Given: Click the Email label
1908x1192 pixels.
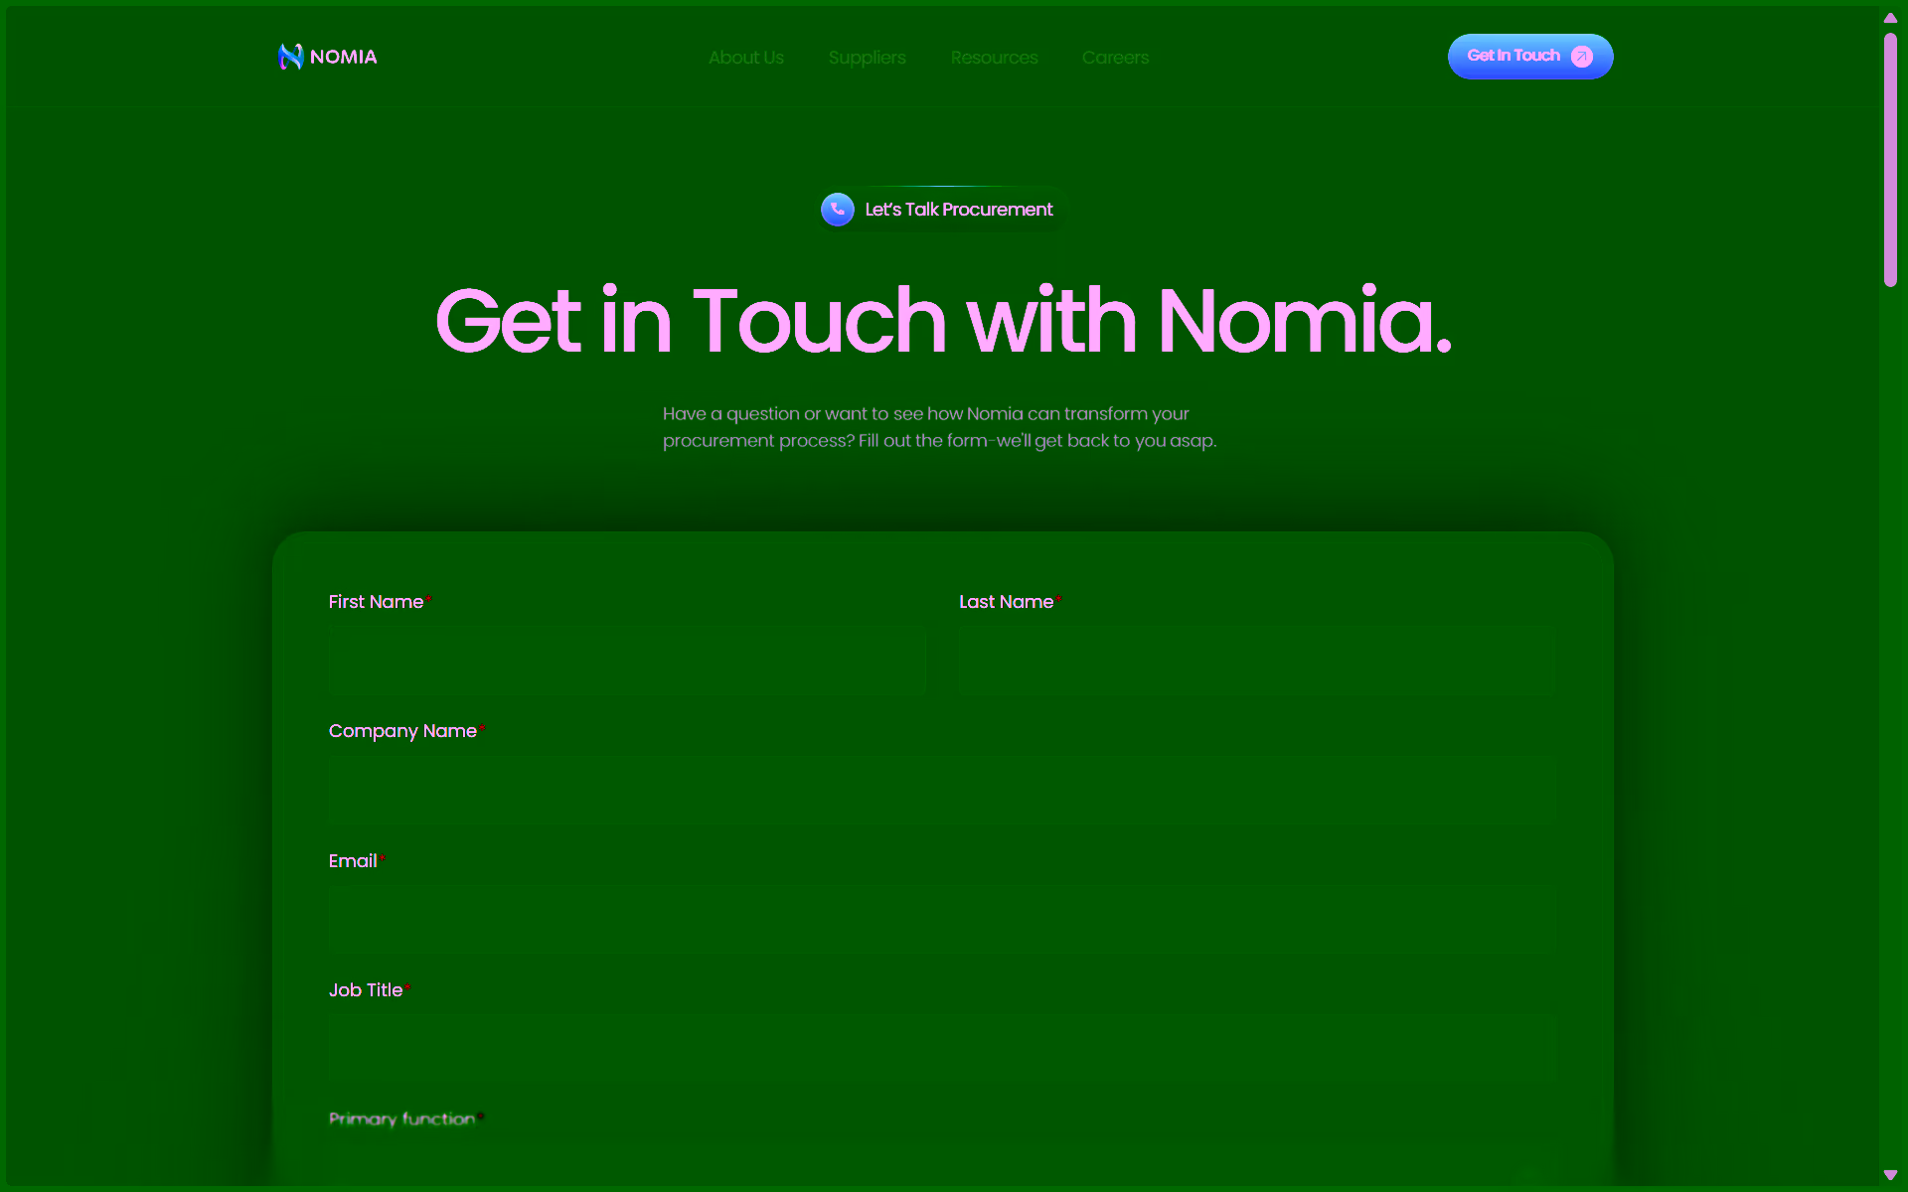Looking at the screenshot, I should 353,861.
